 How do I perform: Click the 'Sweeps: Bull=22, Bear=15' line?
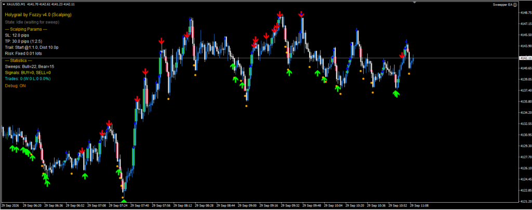tap(30, 67)
